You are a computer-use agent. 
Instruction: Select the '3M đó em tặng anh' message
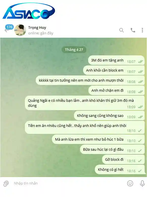[116, 61]
